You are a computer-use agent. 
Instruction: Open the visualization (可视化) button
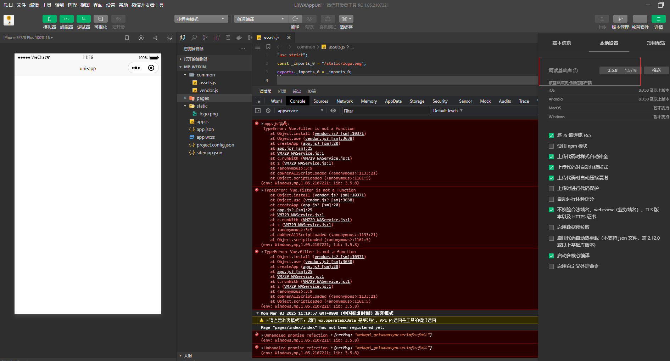100,19
